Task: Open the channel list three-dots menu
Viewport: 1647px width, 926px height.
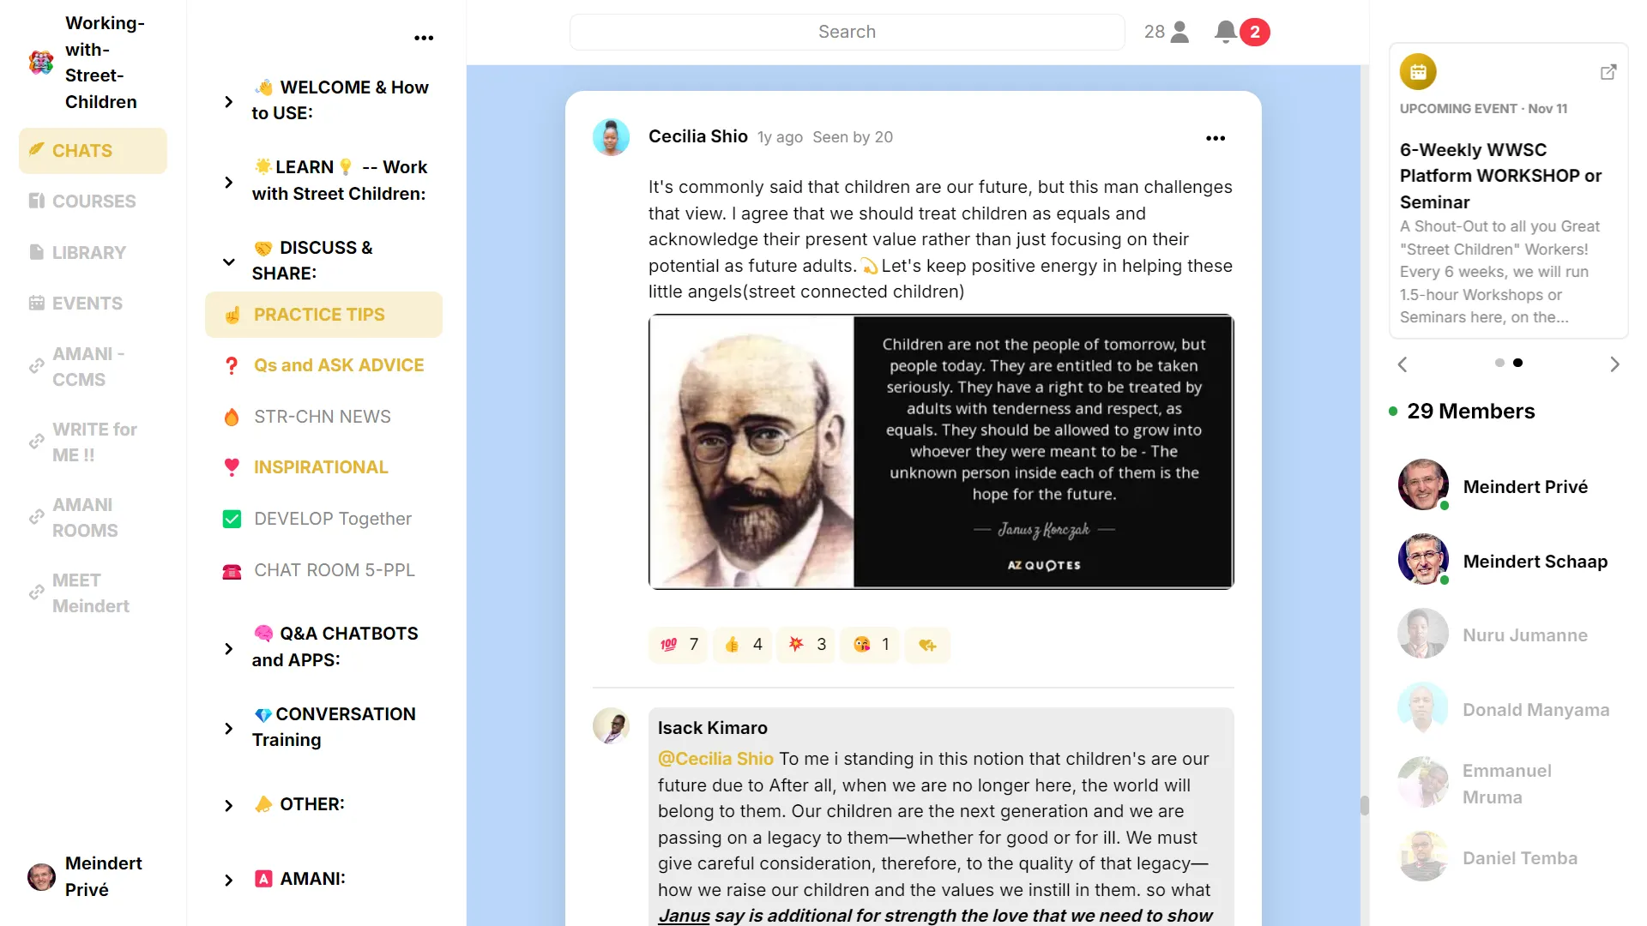Action: [x=424, y=38]
